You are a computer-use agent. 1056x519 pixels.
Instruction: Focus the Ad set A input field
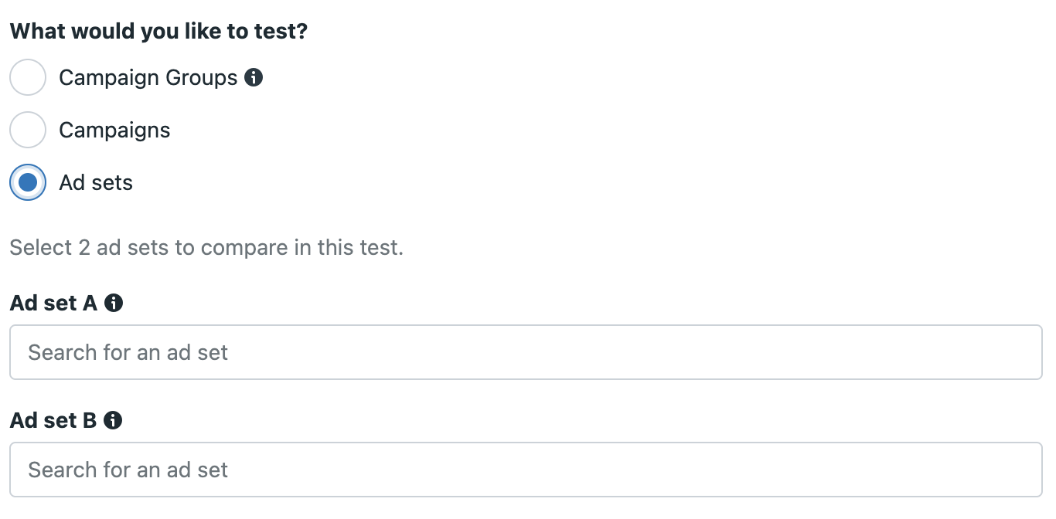[526, 352]
